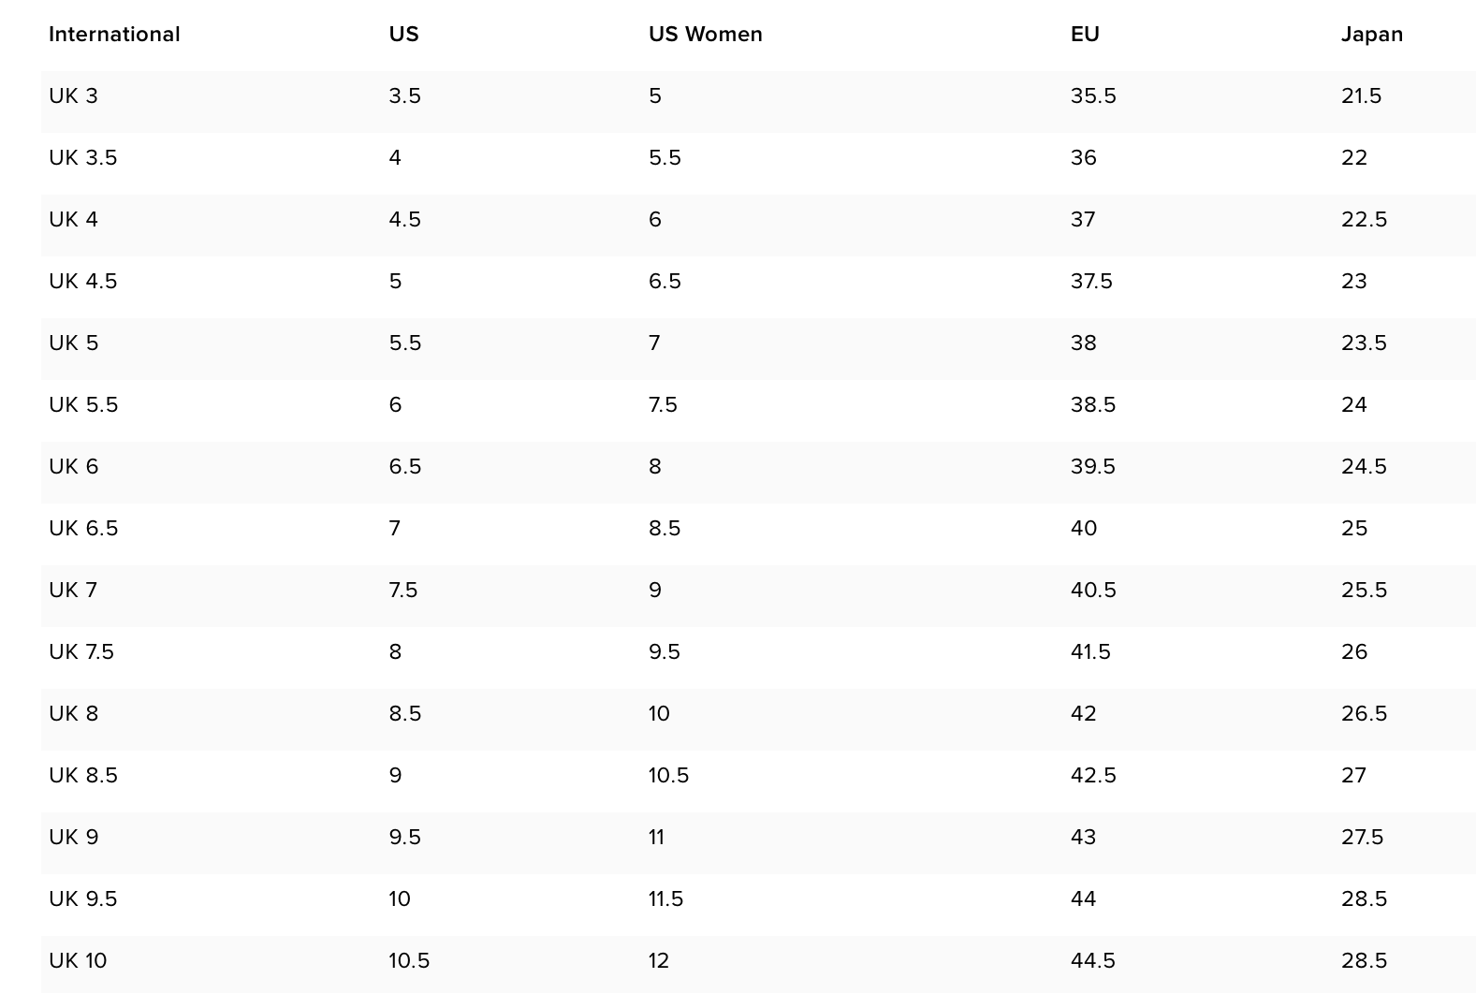The height and width of the screenshot is (993, 1476).
Task: Click US size 10.5 cell
Action: (409, 961)
